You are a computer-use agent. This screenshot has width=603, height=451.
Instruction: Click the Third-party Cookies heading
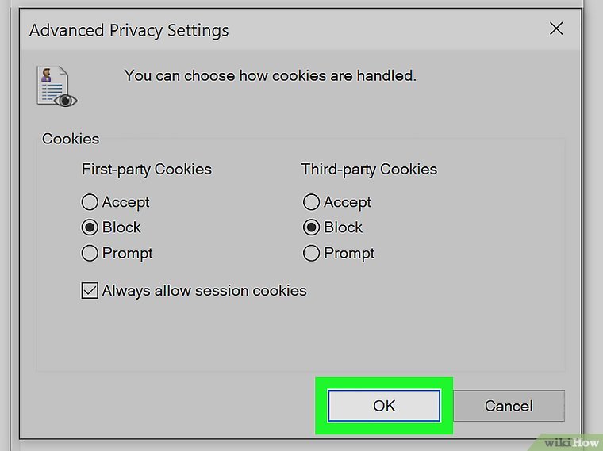point(369,169)
